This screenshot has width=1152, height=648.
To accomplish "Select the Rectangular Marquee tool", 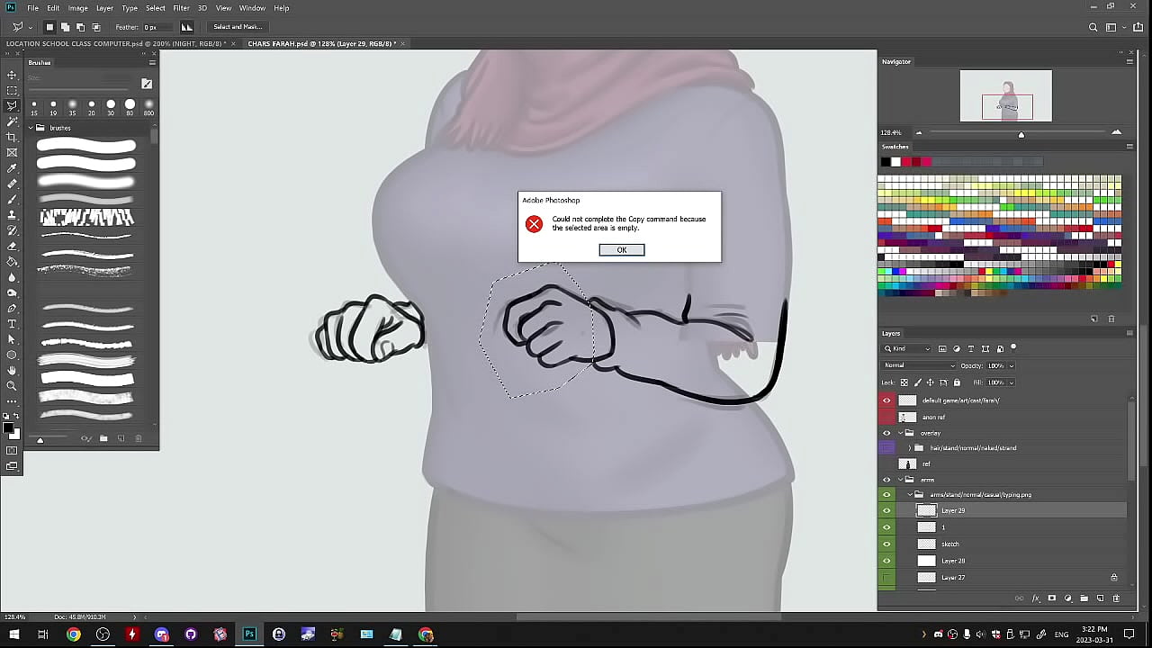I will (12, 90).
